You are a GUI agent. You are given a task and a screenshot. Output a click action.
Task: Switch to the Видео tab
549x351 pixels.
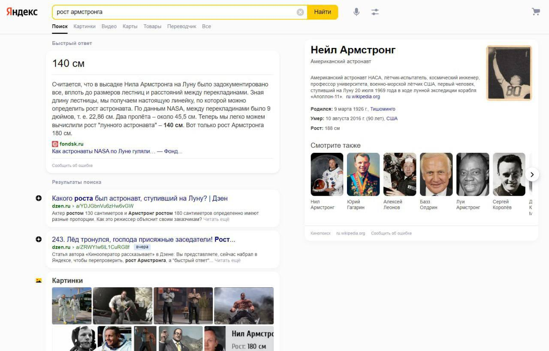(109, 26)
